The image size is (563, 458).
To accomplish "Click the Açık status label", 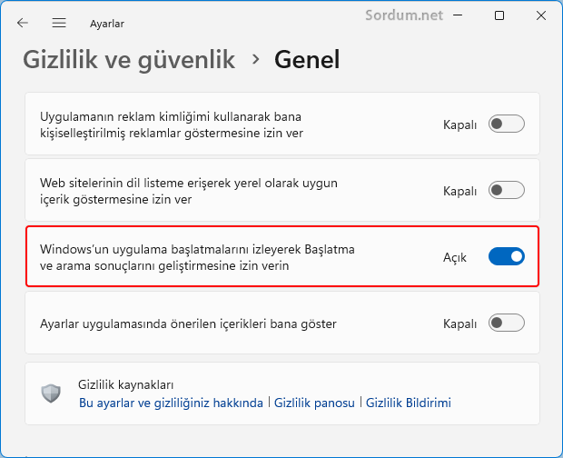I will coord(455,257).
